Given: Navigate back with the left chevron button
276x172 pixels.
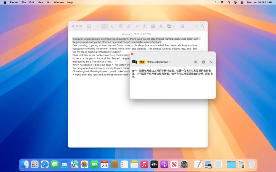Looking at the screenshot, I should pos(112,26).
